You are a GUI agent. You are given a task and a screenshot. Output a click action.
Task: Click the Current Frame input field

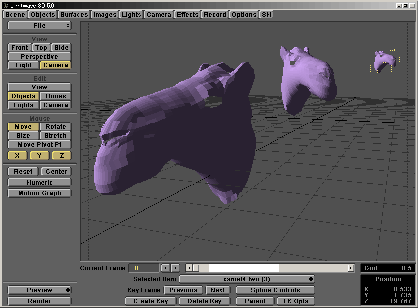coord(143,268)
